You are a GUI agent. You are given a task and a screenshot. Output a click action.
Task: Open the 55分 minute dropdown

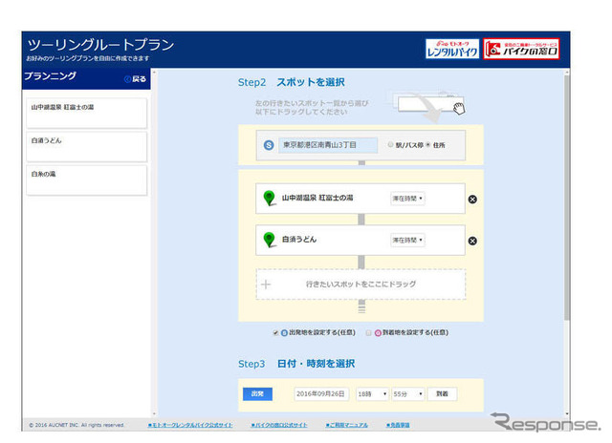tap(408, 394)
